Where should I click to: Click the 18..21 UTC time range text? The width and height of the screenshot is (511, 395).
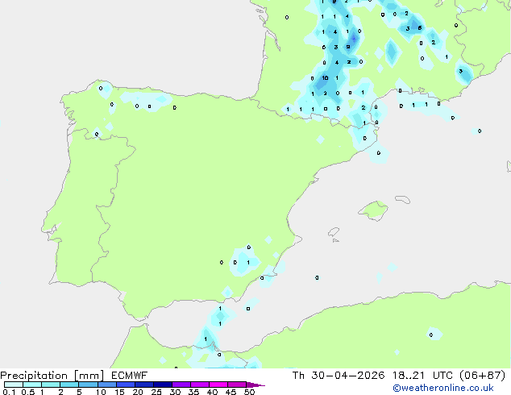coord(422,376)
